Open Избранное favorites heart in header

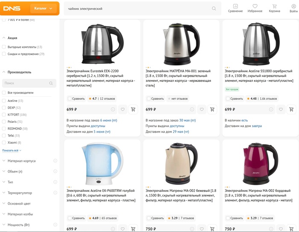click(255, 8)
